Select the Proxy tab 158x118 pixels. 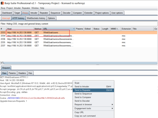tap(25, 13)
